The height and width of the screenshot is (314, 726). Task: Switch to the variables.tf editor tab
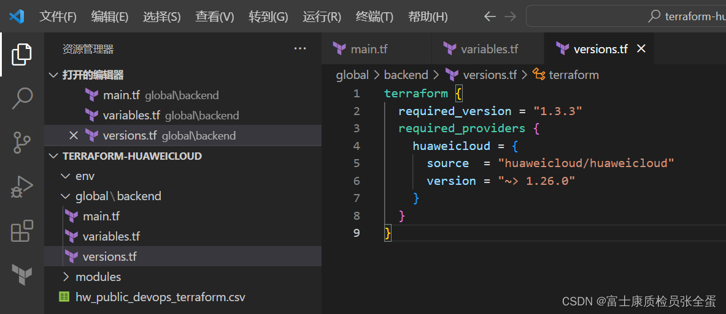coord(487,48)
